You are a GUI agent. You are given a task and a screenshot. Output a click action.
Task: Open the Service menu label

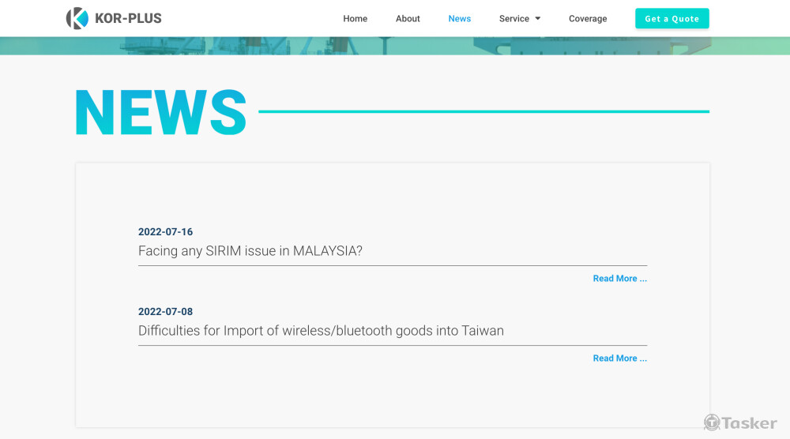(x=514, y=19)
